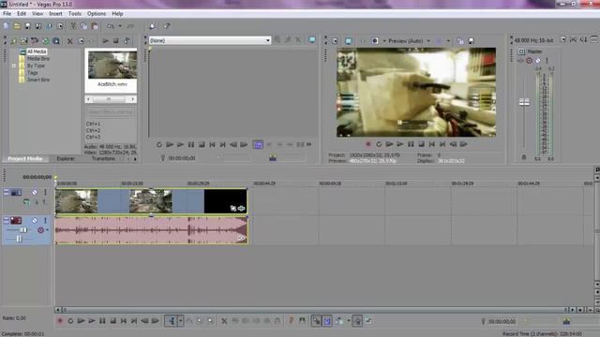Pause the video preview

411,144
